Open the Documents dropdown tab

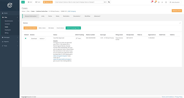click(x=77, y=16)
